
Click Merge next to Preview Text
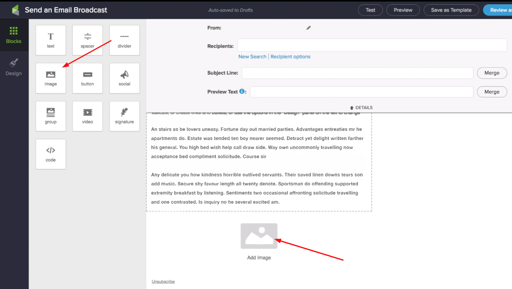pyautogui.click(x=492, y=92)
